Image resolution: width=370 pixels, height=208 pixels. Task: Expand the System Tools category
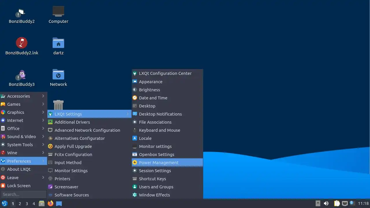click(x=23, y=144)
